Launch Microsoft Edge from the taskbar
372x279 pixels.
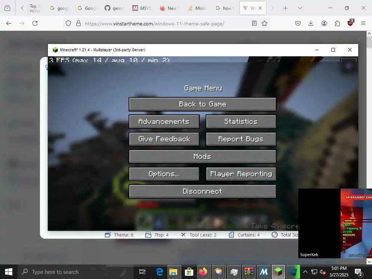[160, 272]
